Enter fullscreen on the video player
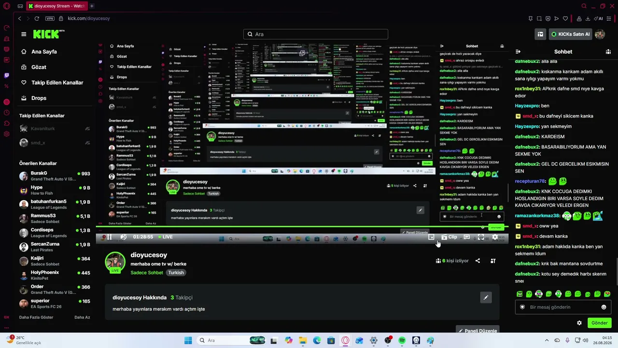Image resolution: width=618 pixels, height=348 pixels. 481,237
